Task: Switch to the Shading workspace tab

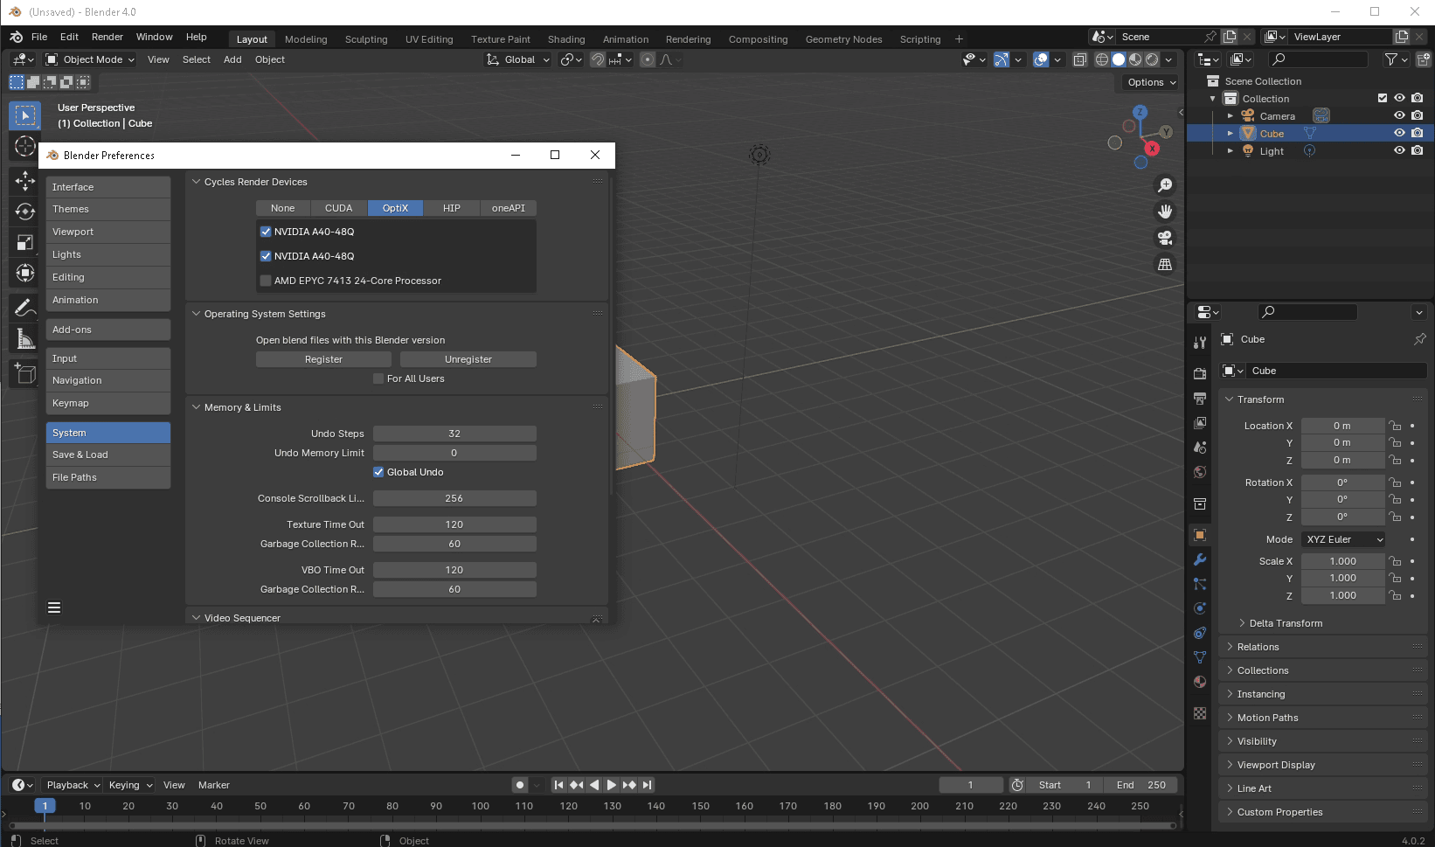Action: [x=565, y=39]
